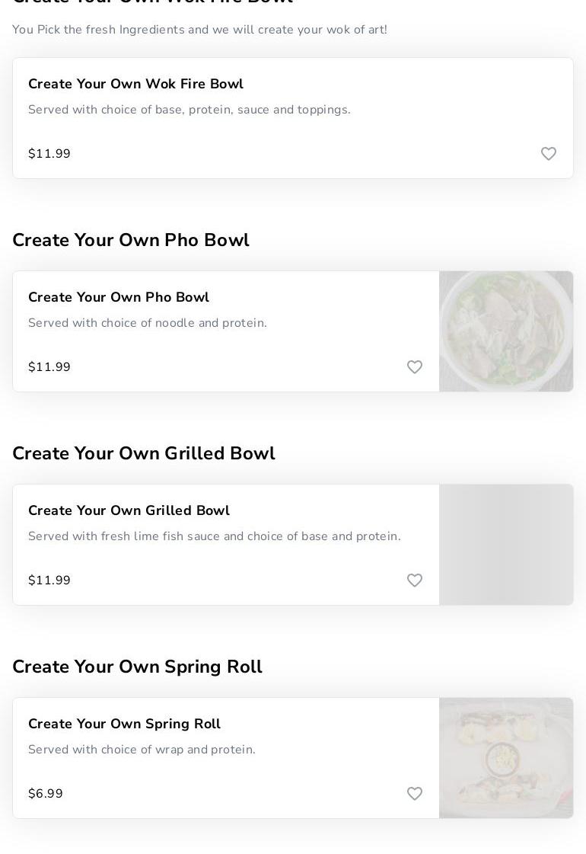Click the $11.99 price of the Wok Fire Bowl
Screen dimensions: 586x854
49,154
